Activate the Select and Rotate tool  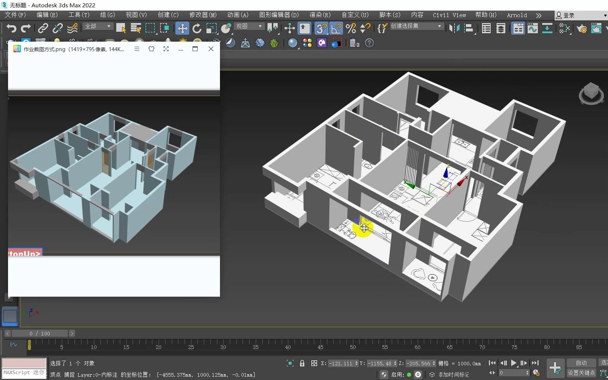pos(197,28)
